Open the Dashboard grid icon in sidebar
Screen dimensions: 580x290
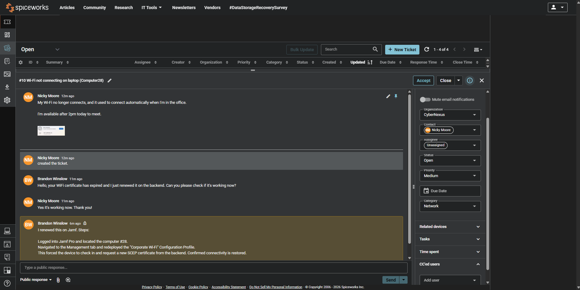click(x=7, y=35)
